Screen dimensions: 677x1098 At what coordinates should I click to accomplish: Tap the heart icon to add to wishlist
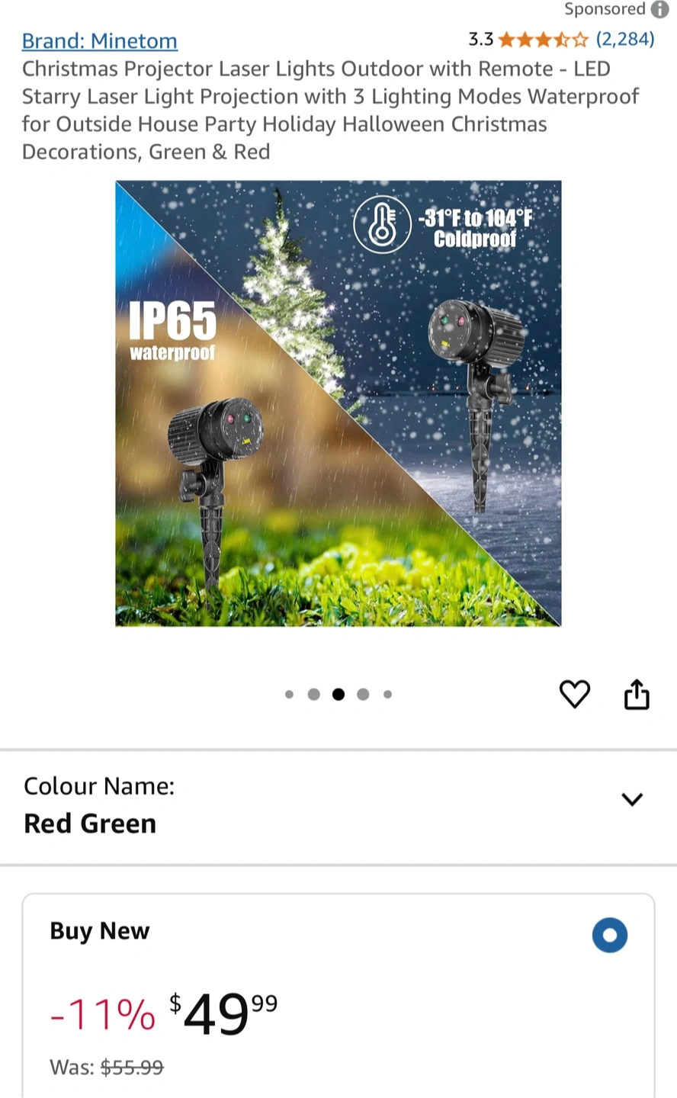575,694
